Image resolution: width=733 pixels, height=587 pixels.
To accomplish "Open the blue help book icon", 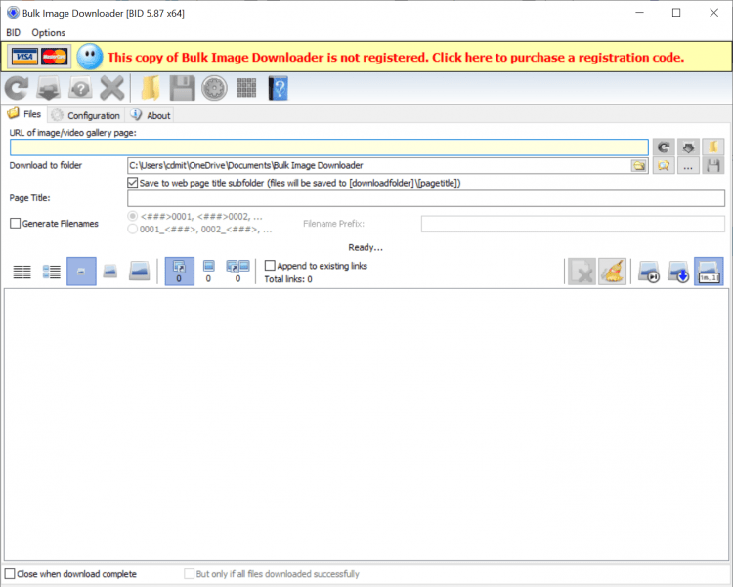I will 279,88.
